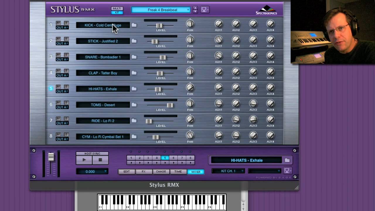Click the LEVEL slider handle on the TOMS row

[x=170, y=105]
